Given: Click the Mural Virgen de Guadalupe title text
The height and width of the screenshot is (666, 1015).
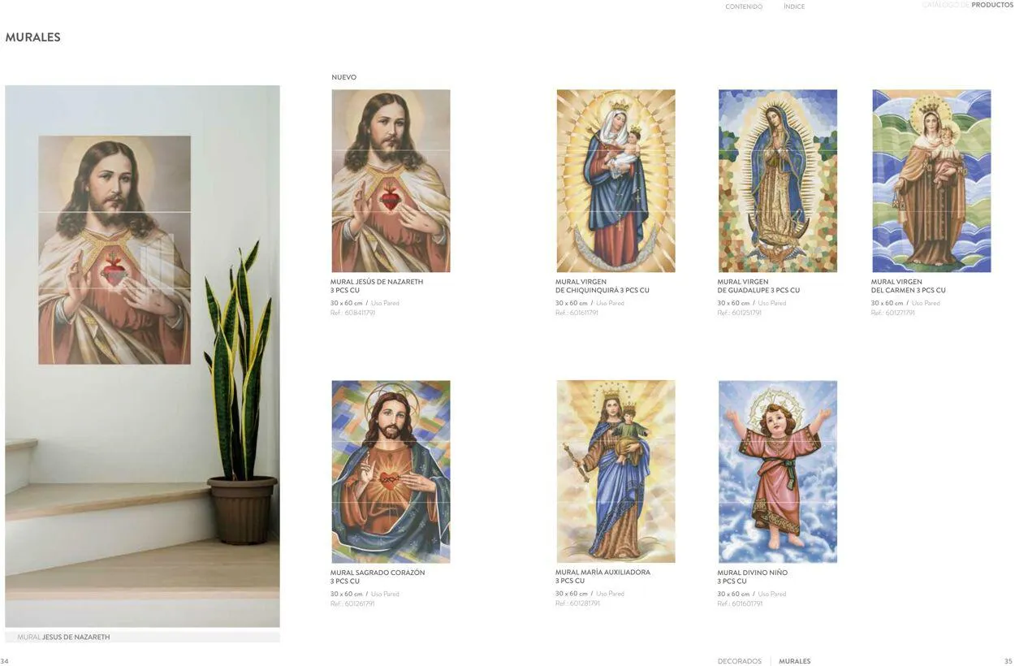Looking at the screenshot, I should (x=758, y=286).
